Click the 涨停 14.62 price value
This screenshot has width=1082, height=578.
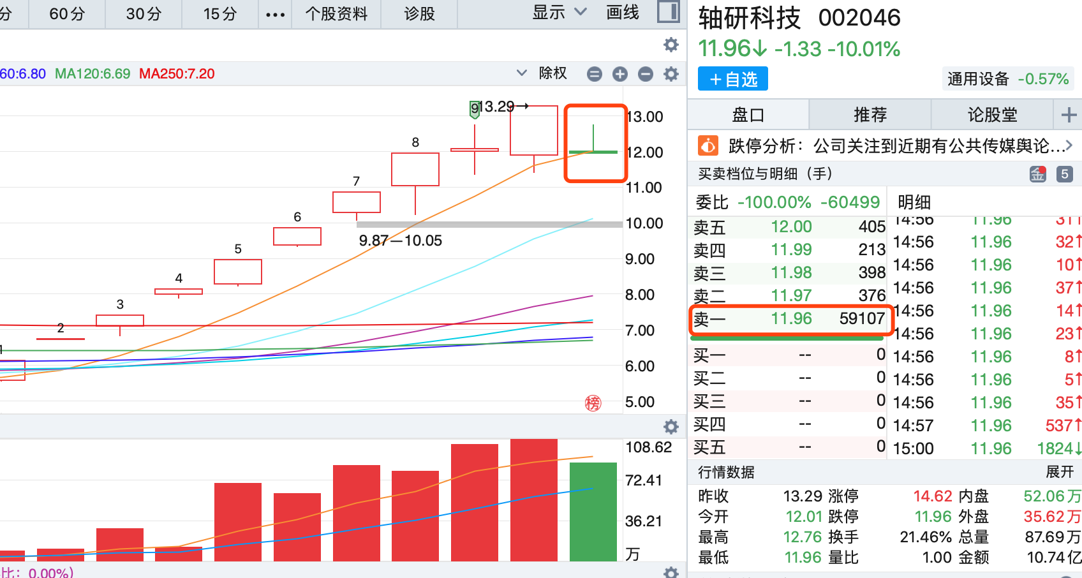coord(932,496)
